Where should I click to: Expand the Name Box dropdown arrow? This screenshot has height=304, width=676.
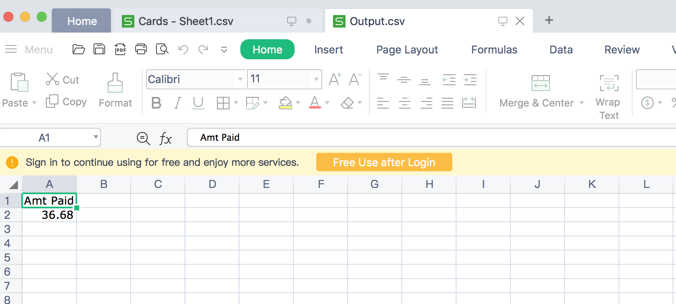pyautogui.click(x=96, y=137)
